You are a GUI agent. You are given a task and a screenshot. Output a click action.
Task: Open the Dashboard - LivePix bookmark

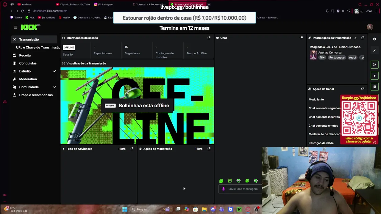point(87,18)
